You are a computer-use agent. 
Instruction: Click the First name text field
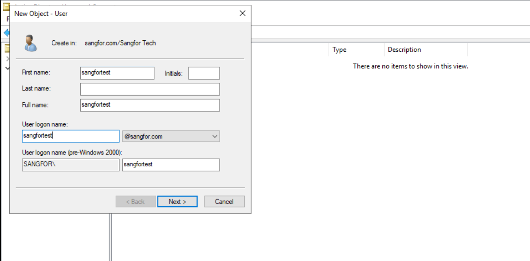117,73
